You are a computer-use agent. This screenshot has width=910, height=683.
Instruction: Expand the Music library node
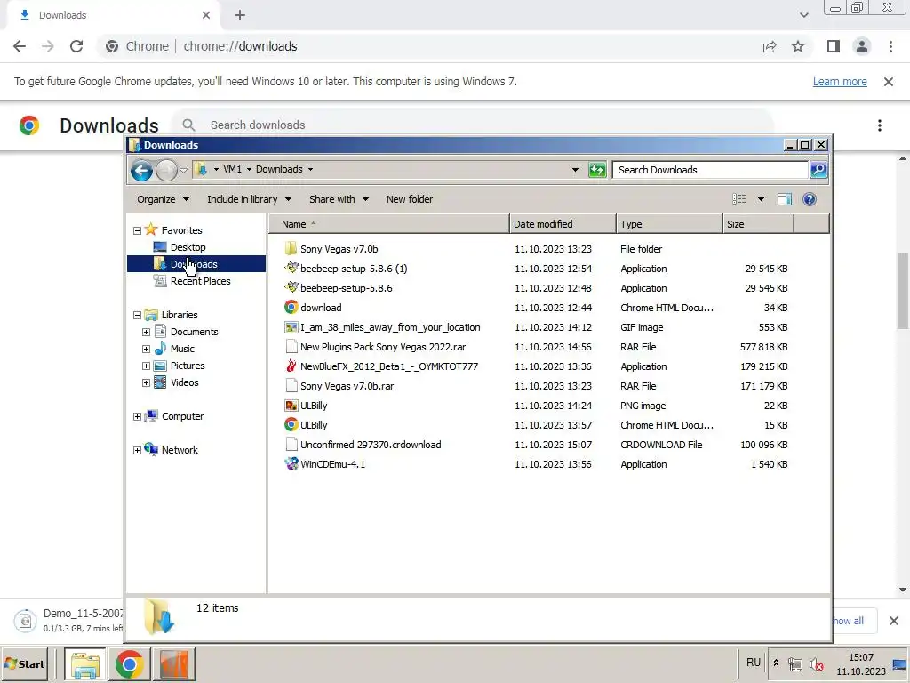(147, 349)
